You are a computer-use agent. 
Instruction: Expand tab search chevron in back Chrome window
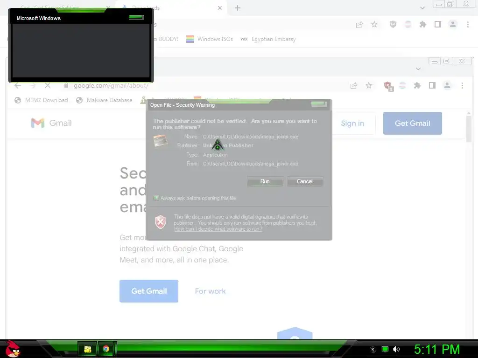pos(422,8)
